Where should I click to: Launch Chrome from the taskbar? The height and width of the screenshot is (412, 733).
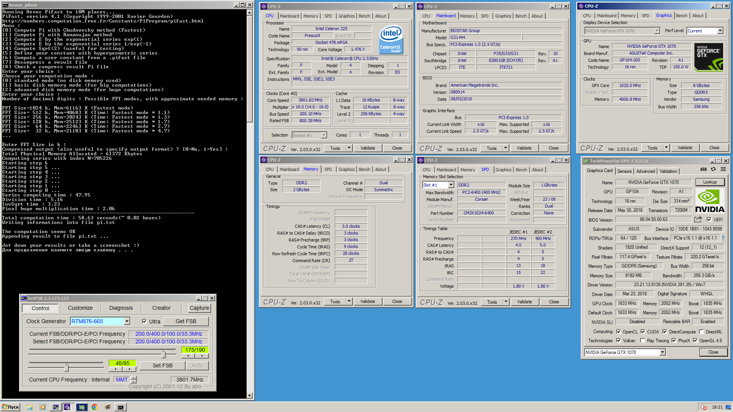(x=94, y=407)
